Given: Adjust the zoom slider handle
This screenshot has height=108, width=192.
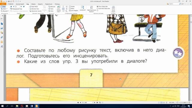Looking at the screenshot, I should tap(185, 103).
